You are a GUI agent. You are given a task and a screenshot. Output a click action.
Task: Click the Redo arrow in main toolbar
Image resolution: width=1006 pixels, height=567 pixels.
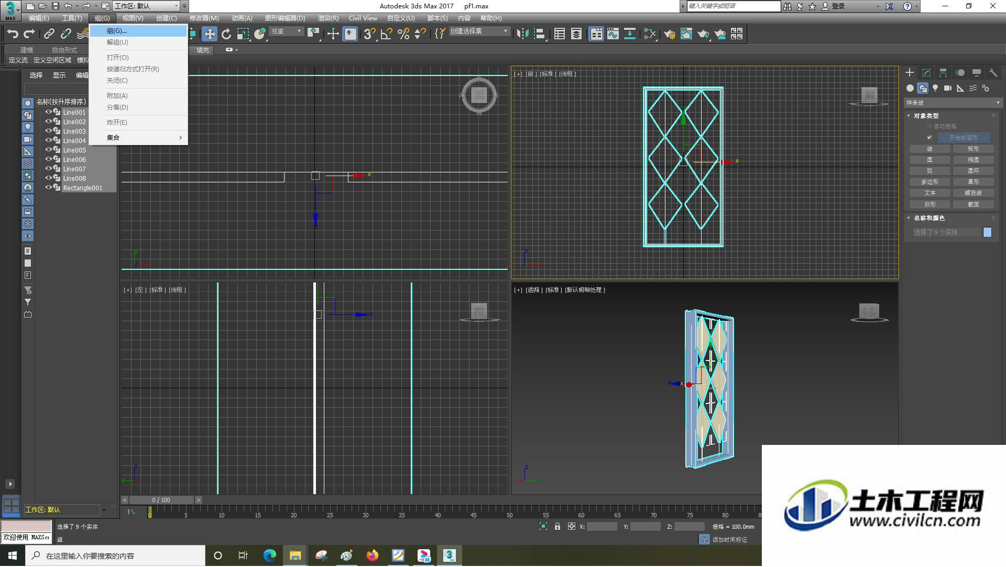tap(29, 34)
